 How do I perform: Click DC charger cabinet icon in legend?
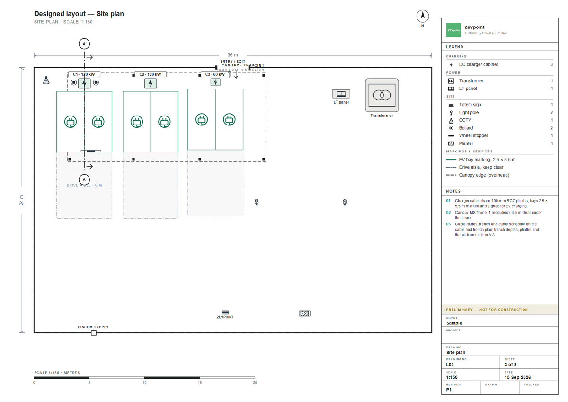[x=451, y=64]
